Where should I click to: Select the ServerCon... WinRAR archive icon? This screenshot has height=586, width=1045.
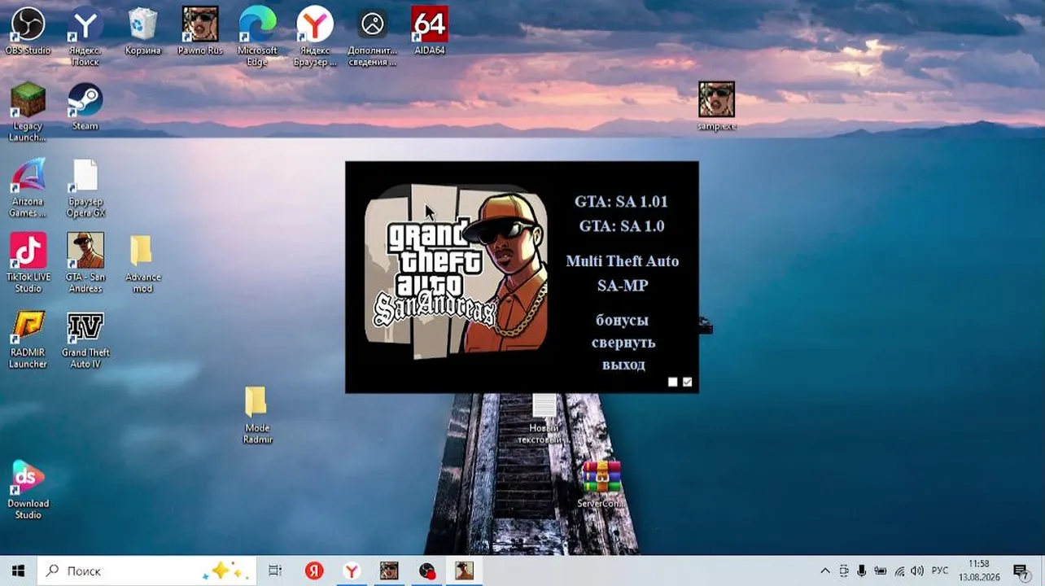coord(601,484)
